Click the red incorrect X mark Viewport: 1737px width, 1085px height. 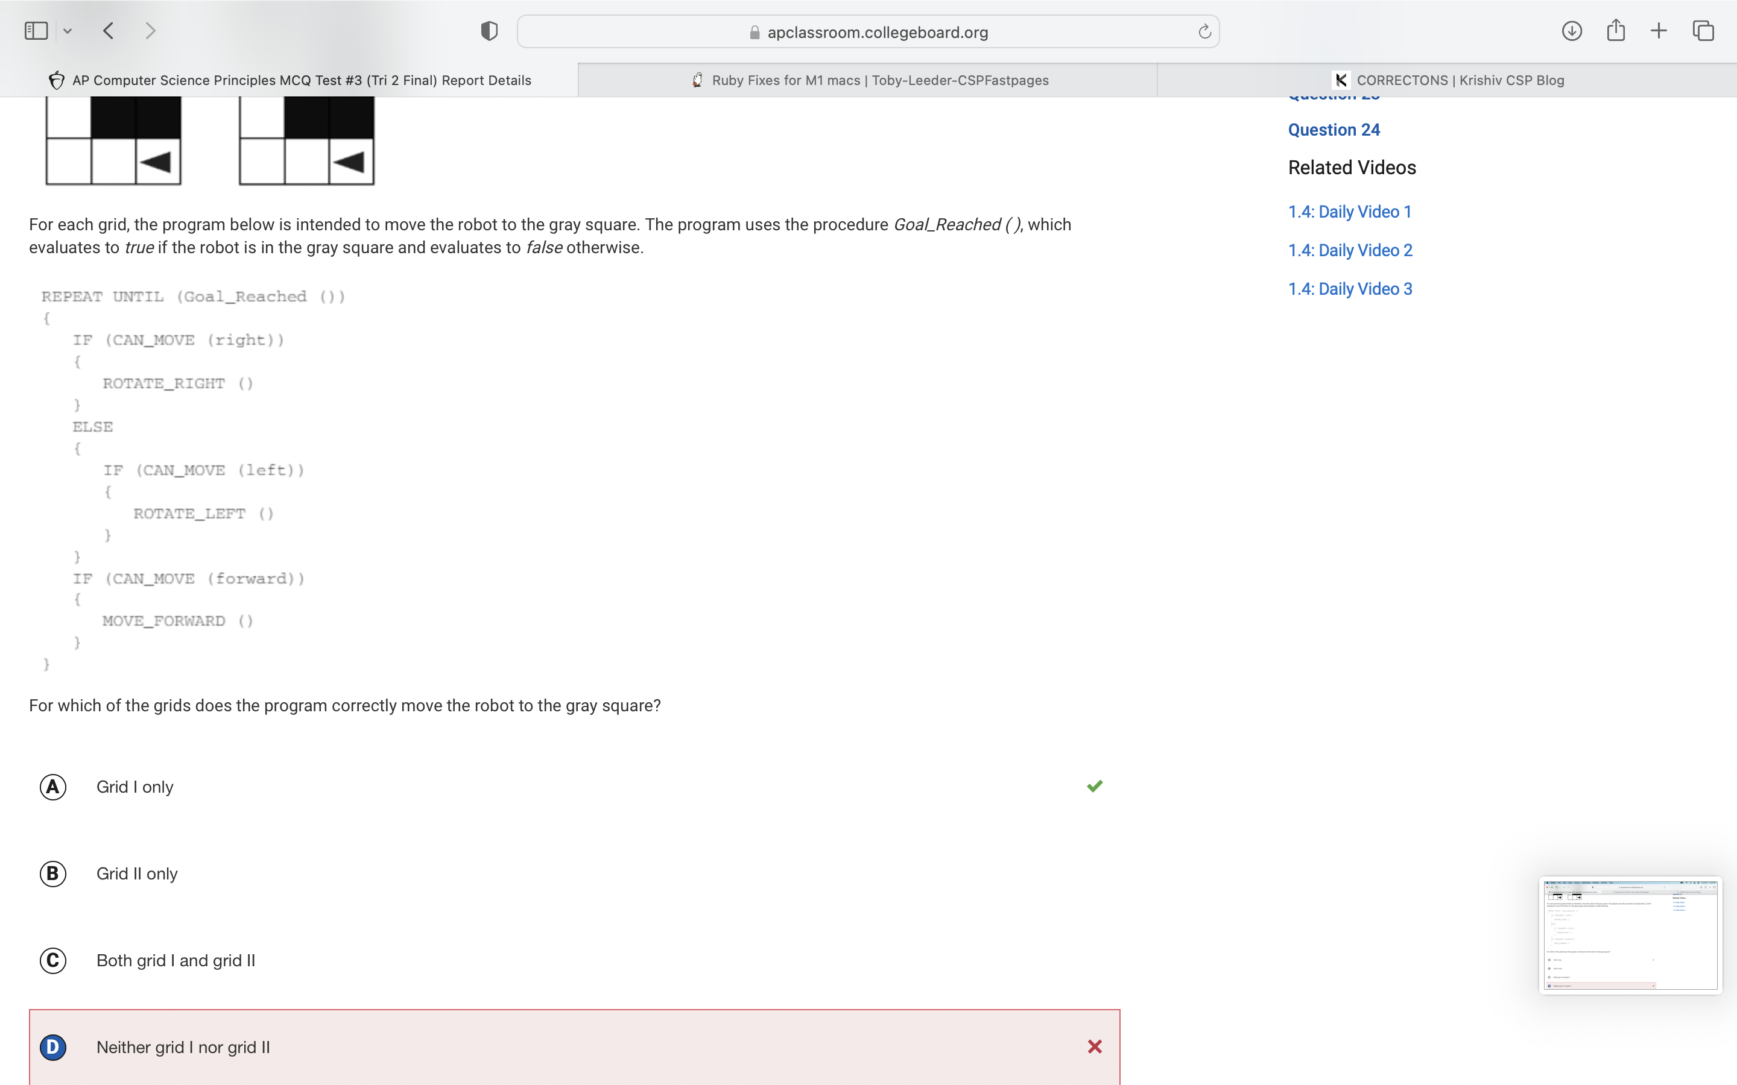[1095, 1047]
